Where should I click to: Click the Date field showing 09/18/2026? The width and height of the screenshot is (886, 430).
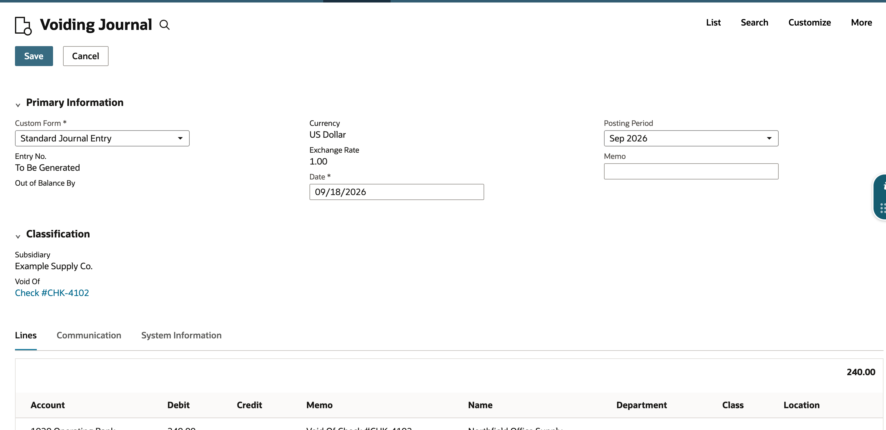click(397, 192)
